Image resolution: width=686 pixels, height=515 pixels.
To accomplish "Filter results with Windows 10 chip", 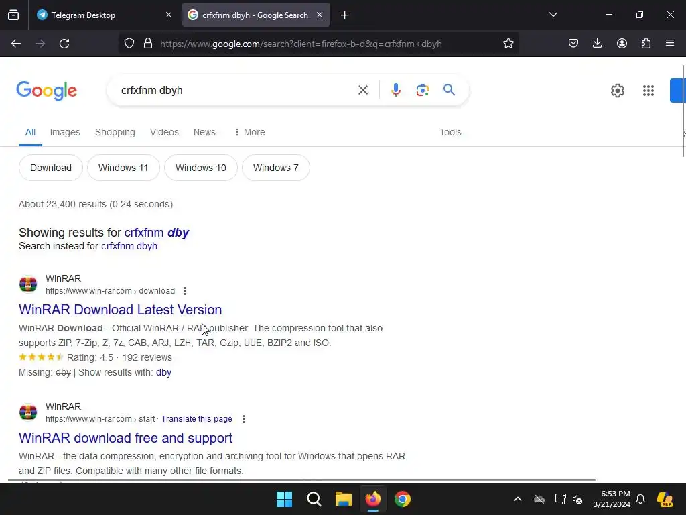I will (201, 168).
